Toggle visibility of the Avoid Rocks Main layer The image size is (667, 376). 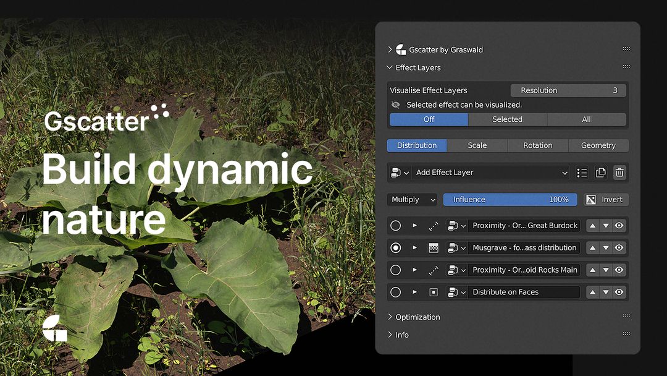[619, 270]
